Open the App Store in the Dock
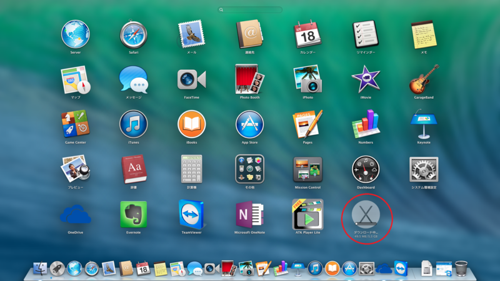This screenshot has height=281, width=500. (349, 269)
